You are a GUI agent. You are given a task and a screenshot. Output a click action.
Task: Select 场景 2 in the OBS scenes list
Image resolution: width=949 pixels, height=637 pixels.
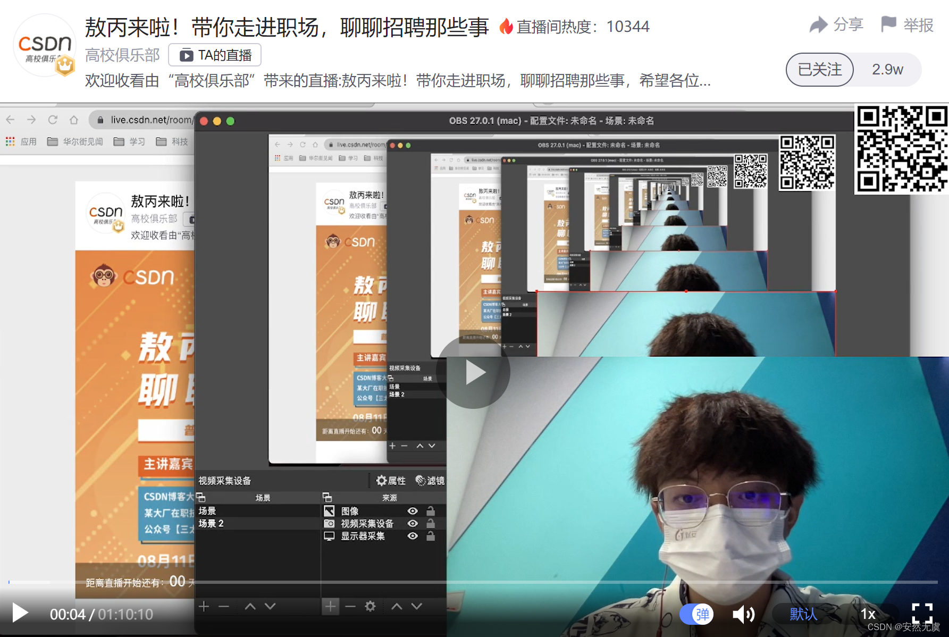click(x=257, y=523)
